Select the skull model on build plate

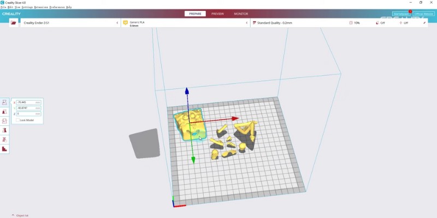[215, 154]
